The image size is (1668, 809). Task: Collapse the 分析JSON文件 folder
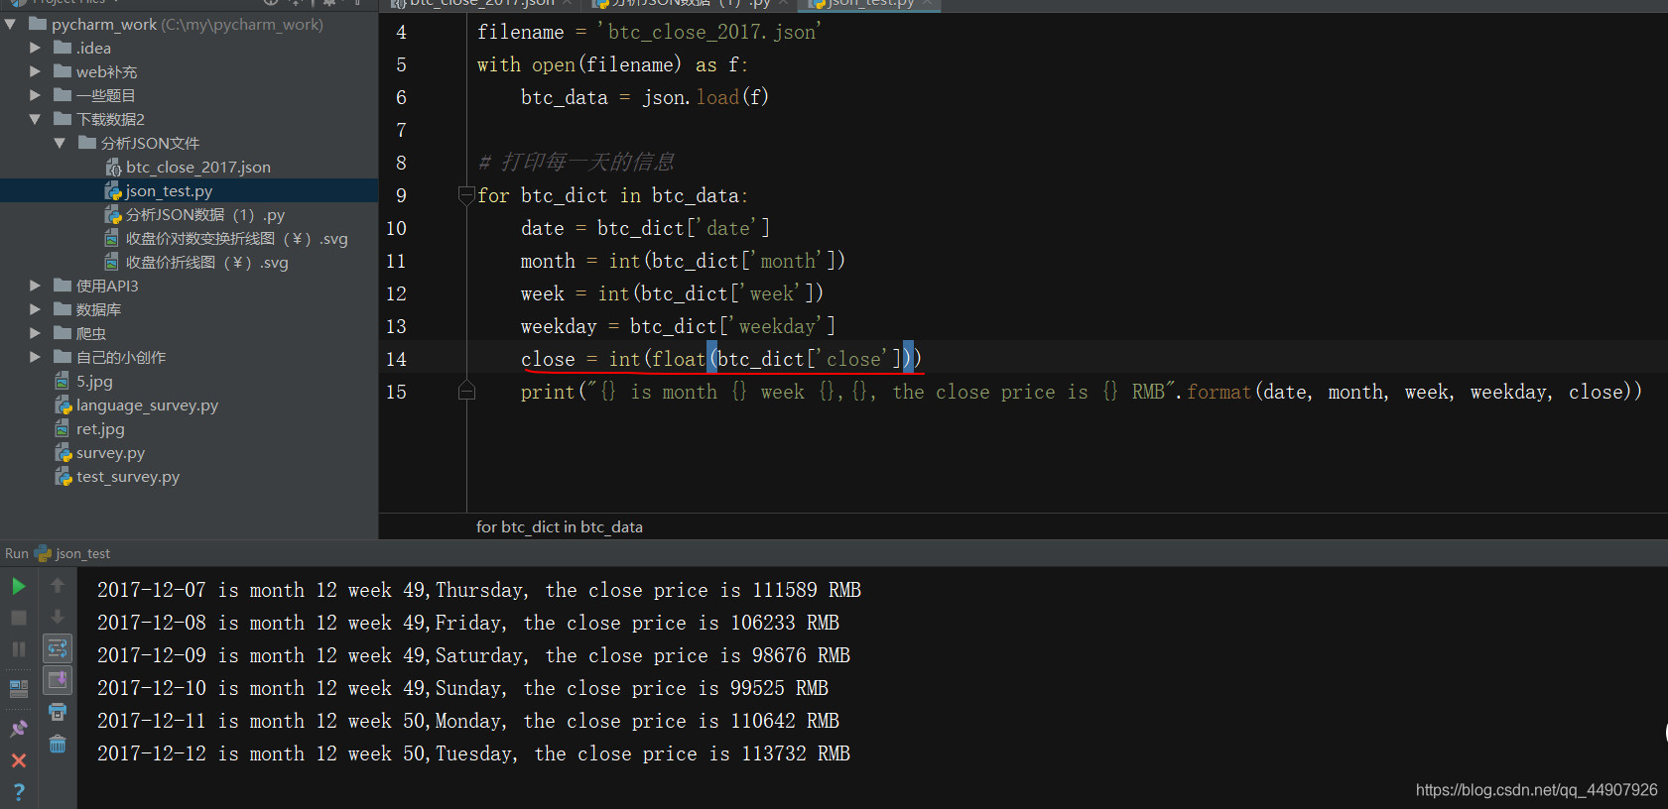coord(60,143)
